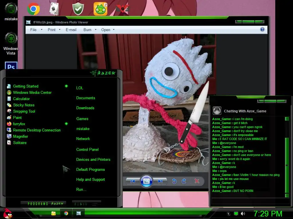Open Downloads from Start menu
Screen dimensions: 293x219
click(85, 108)
